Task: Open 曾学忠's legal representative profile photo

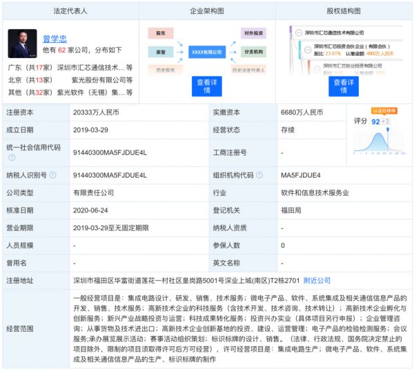Action: (x=22, y=43)
